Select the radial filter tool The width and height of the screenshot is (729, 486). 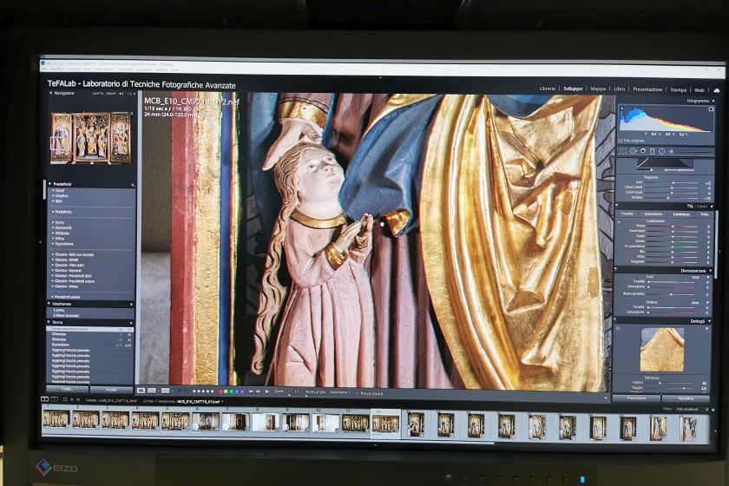pyautogui.click(x=661, y=151)
